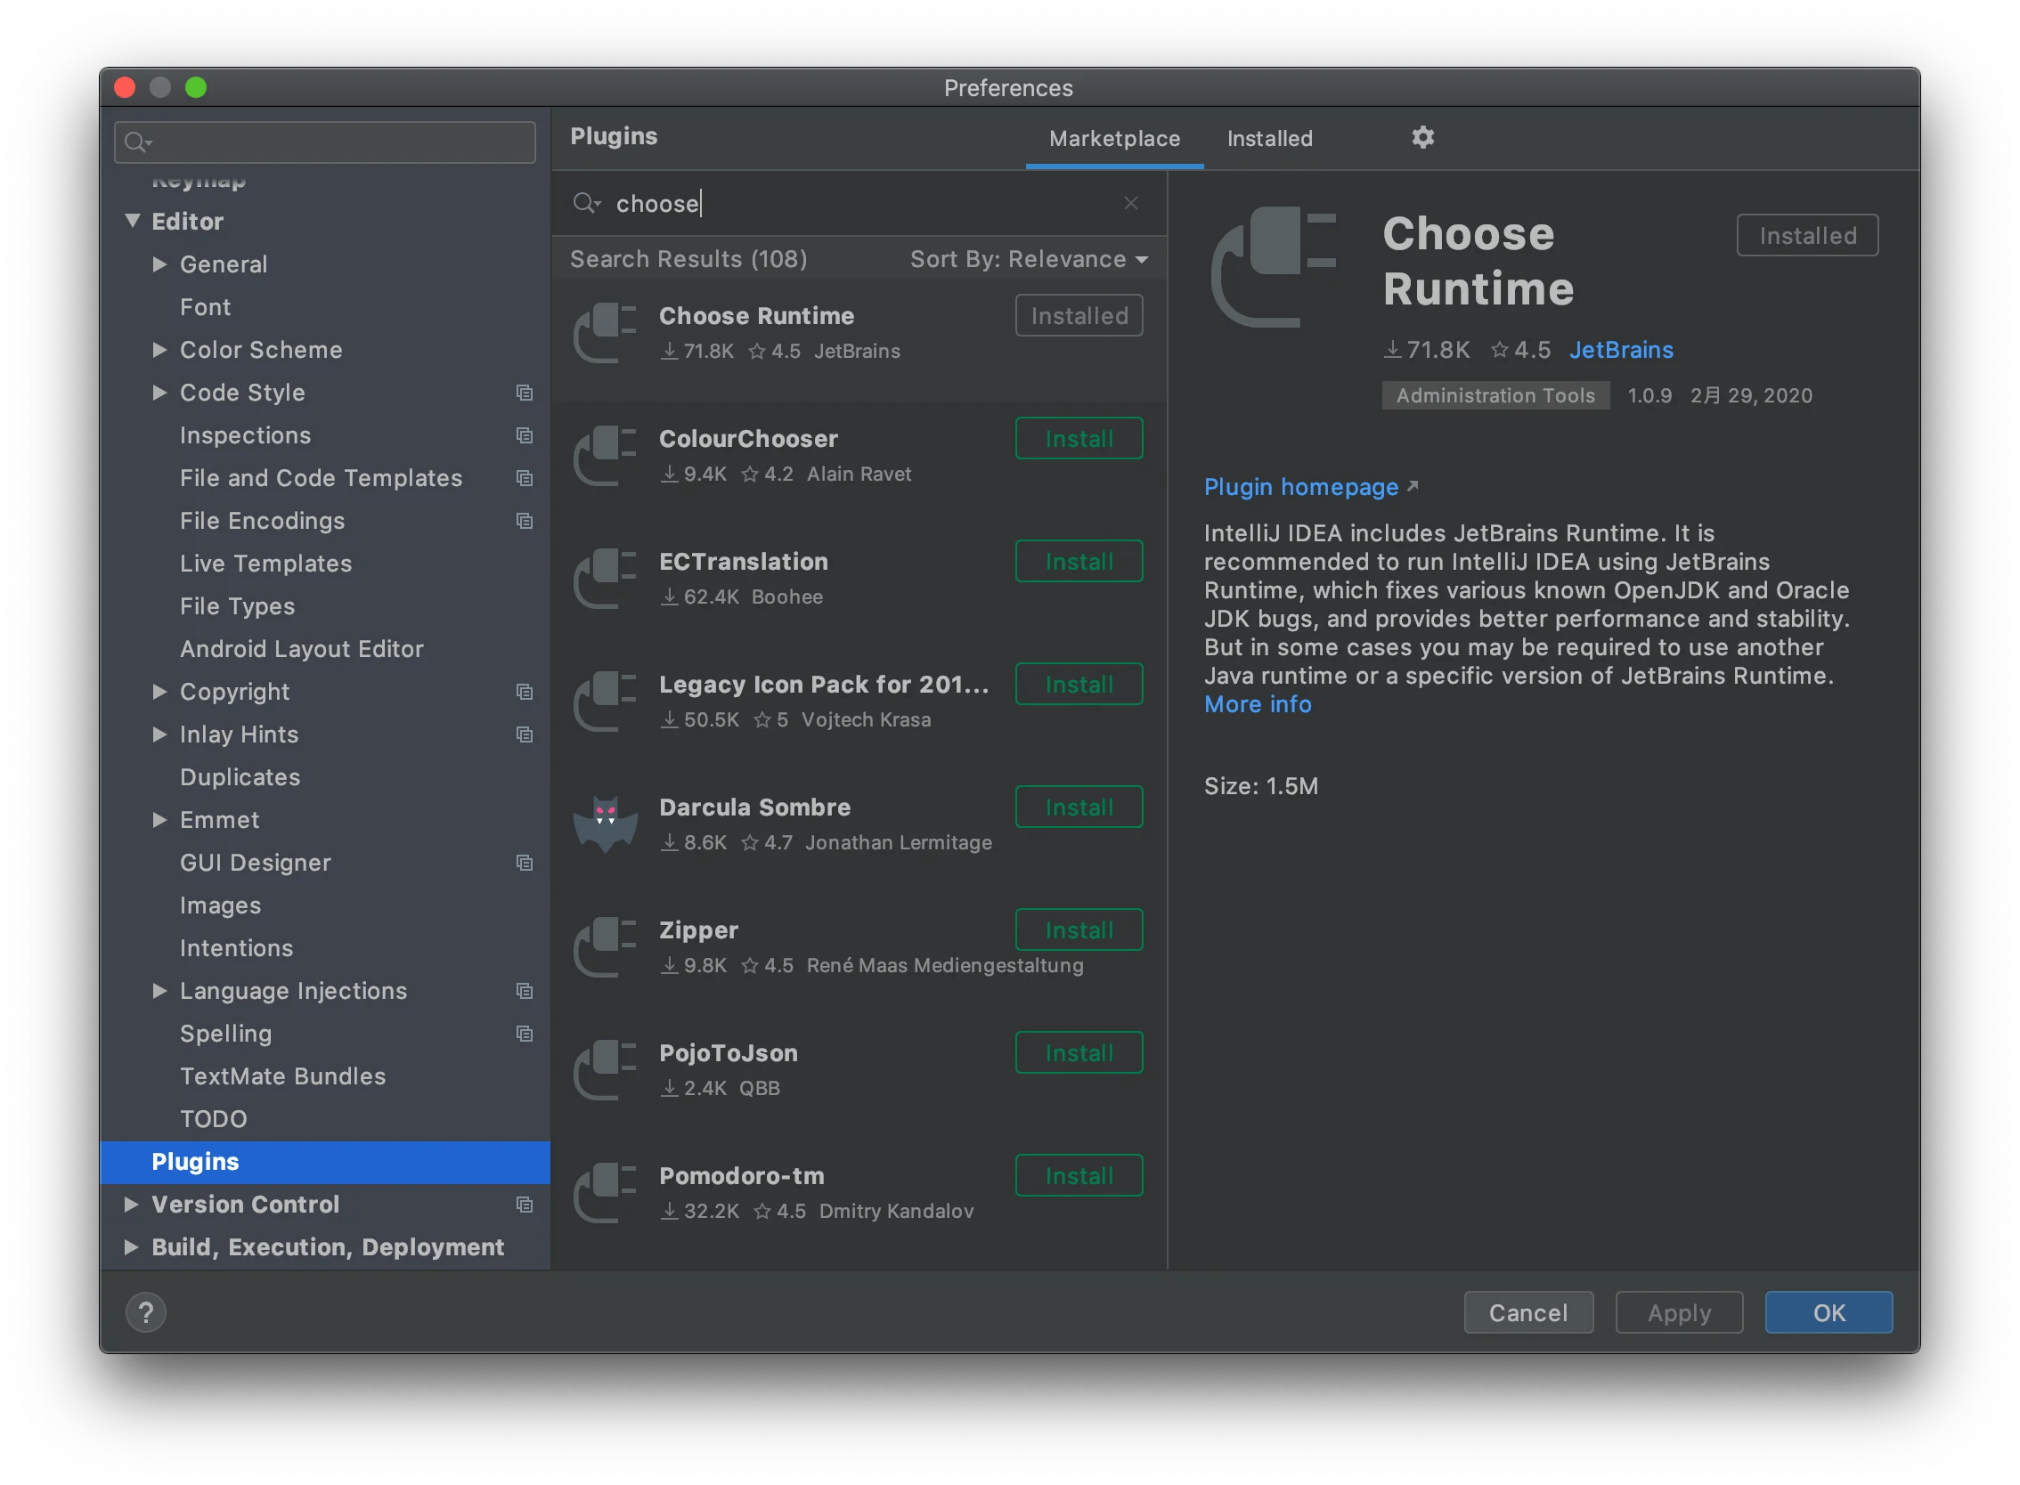Click the copy icon next to Code Style
The height and width of the screenshot is (1485, 2020).
(x=525, y=393)
